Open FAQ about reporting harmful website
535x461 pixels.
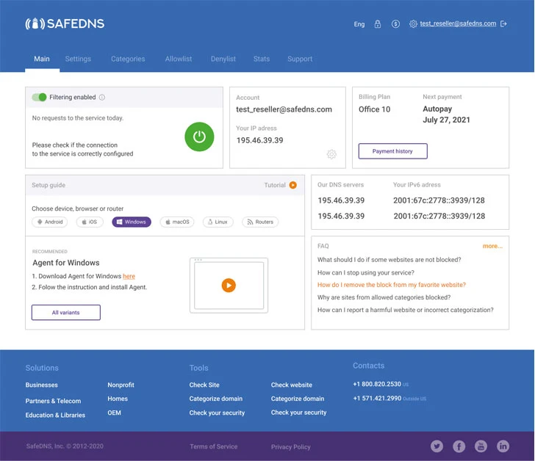point(406,310)
